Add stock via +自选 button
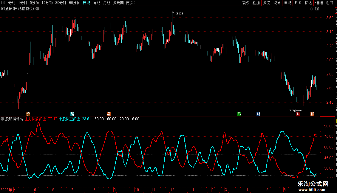Viewport: 337px width, 193px height. click(319, 3)
